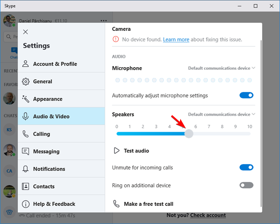
Task: Open the KS contact chat
Action: click(x=9, y=130)
